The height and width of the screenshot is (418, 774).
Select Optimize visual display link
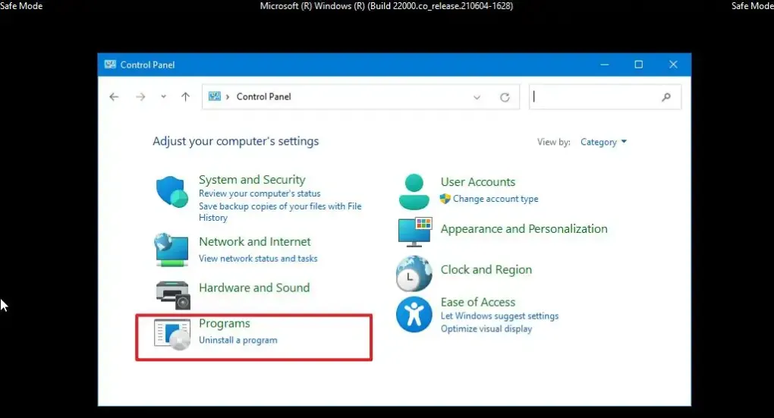click(486, 328)
